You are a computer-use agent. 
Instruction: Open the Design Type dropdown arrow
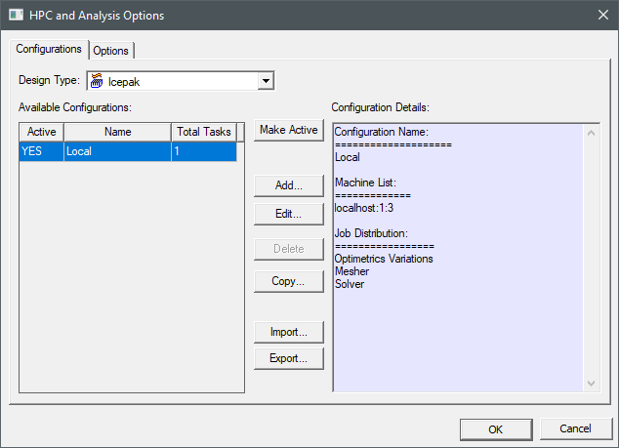coord(265,81)
